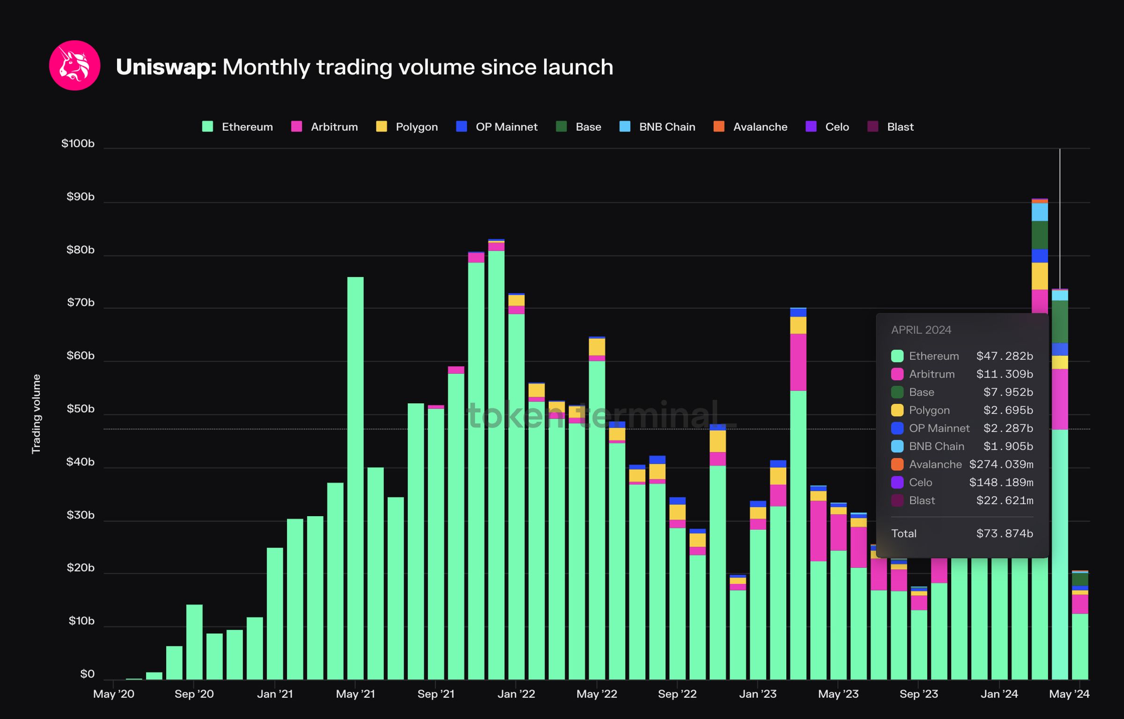Click the Arbitrum swatch in the tooltip
The height and width of the screenshot is (719, 1124).
click(x=897, y=374)
